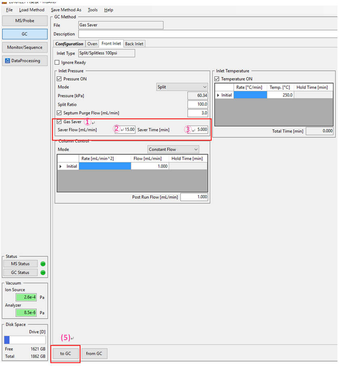This screenshot has height=366, width=339.
Task: Expand the Column Control Mode dropdown
Action: tap(174, 149)
